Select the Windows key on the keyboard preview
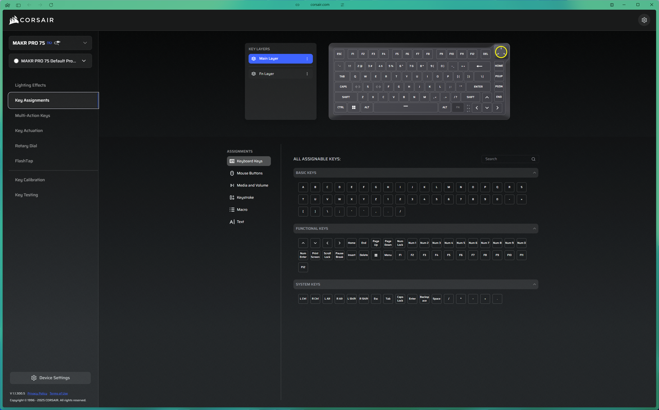 pyautogui.click(x=354, y=107)
